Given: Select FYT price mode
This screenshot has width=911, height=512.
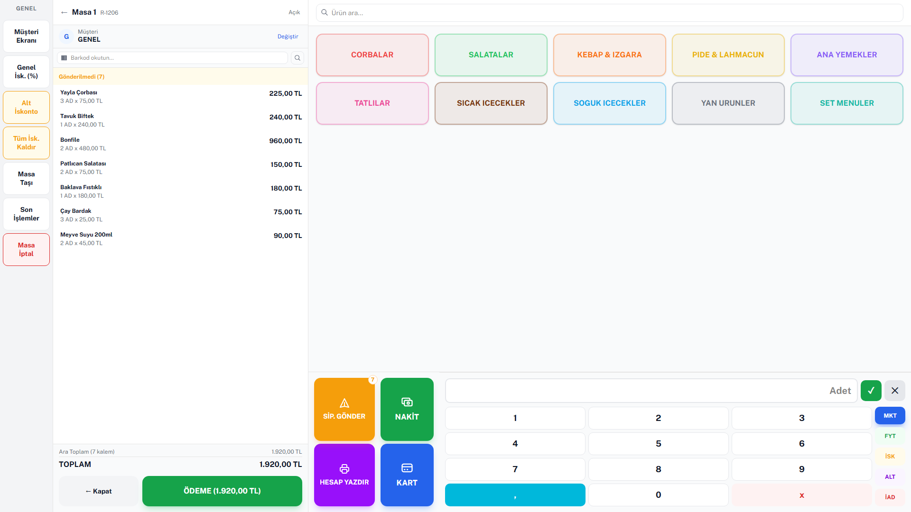Looking at the screenshot, I should (x=890, y=436).
